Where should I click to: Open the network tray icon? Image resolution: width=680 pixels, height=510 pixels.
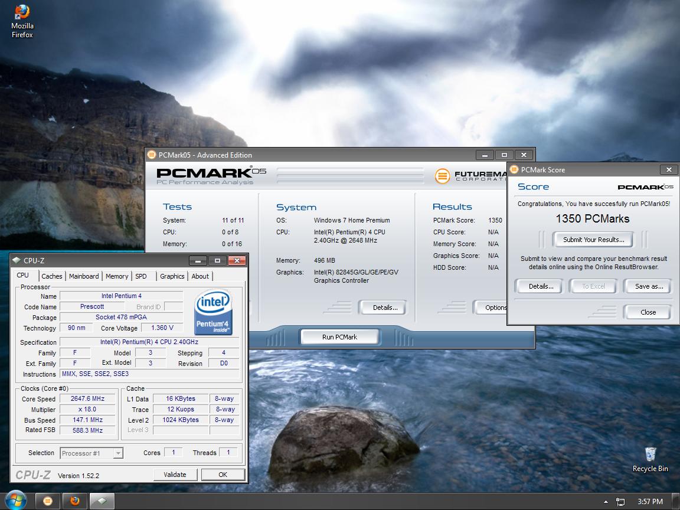click(x=620, y=502)
